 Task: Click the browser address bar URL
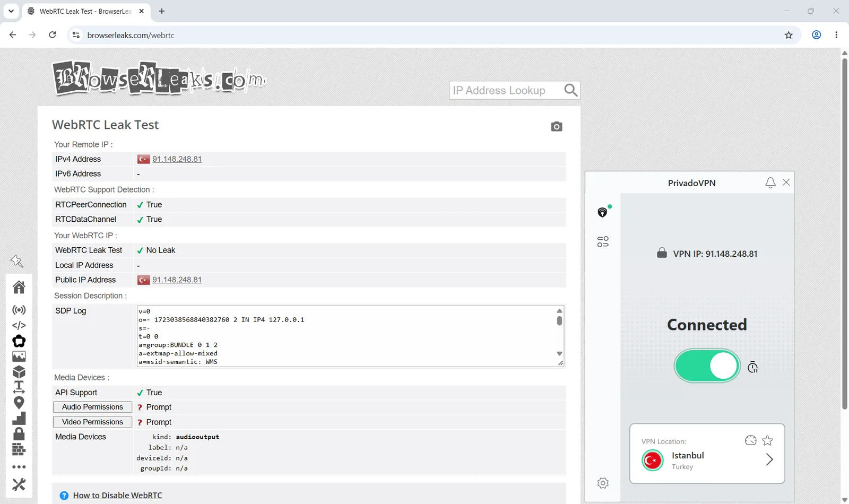pyautogui.click(x=131, y=35)
